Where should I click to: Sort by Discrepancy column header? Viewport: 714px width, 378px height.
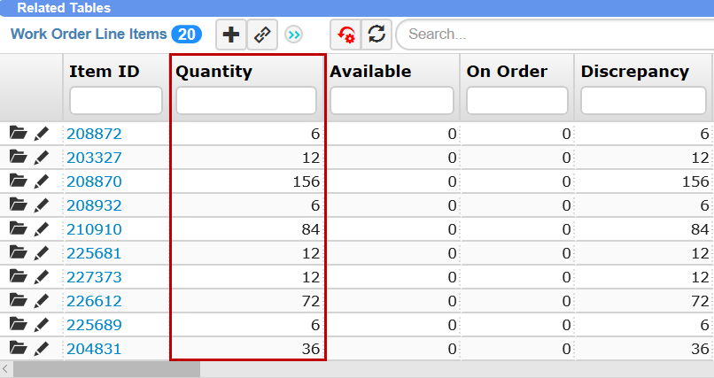634,72
